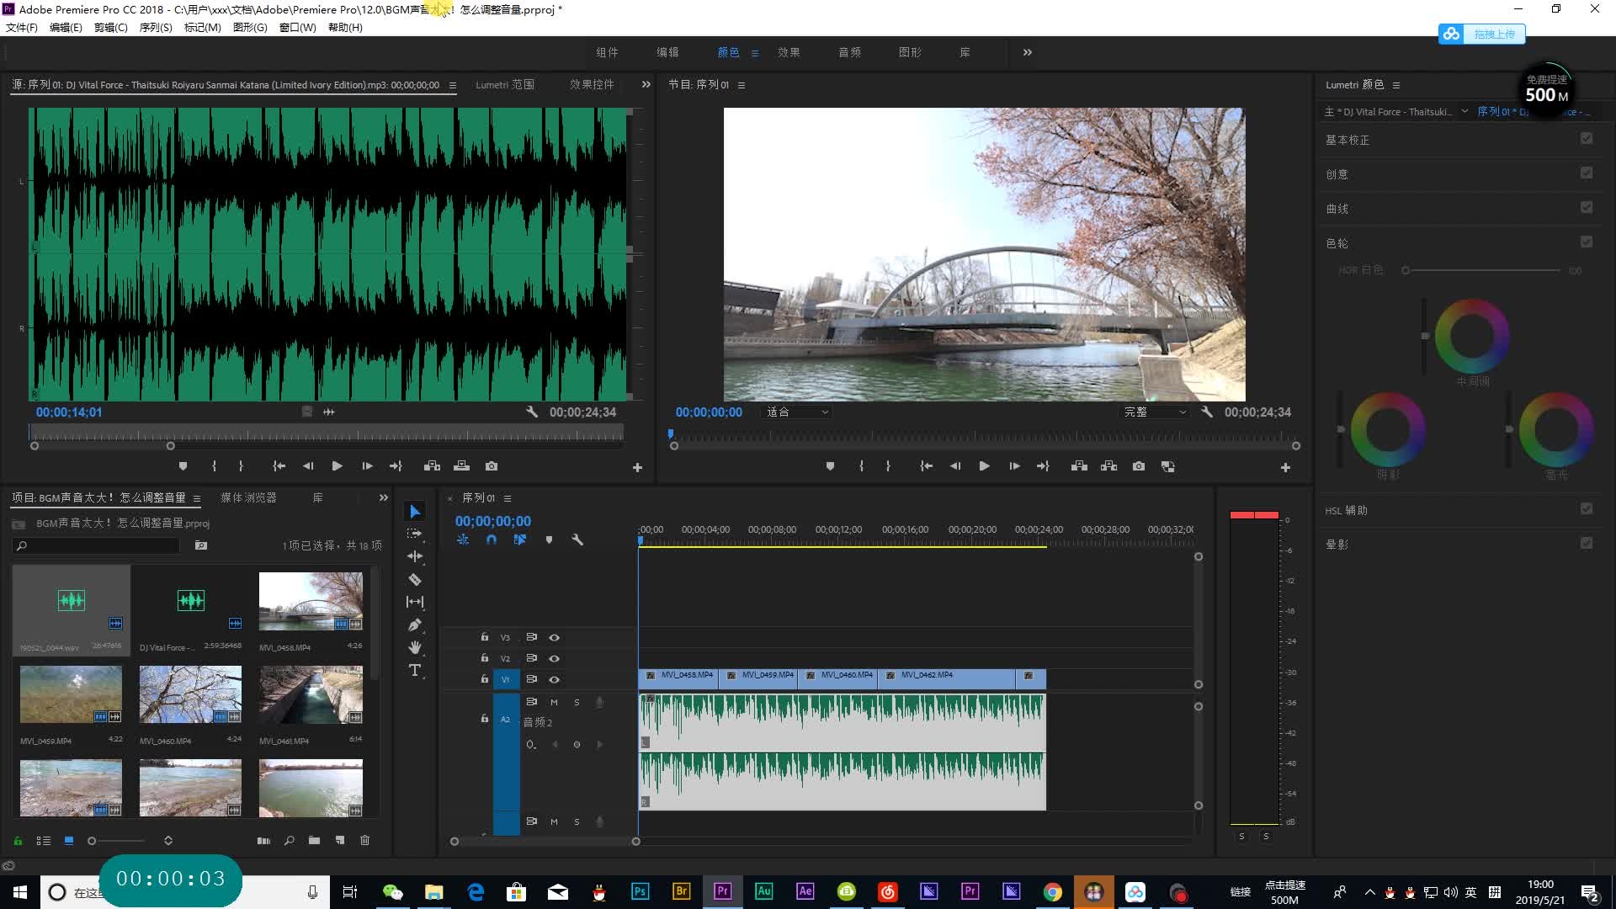
Task: Select the Pen tool
Action: click(415, 625)
